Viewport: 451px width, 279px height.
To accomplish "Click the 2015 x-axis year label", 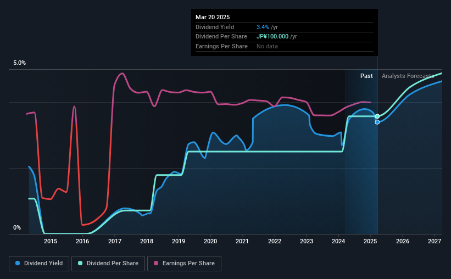I will click(x=51, y=241).
